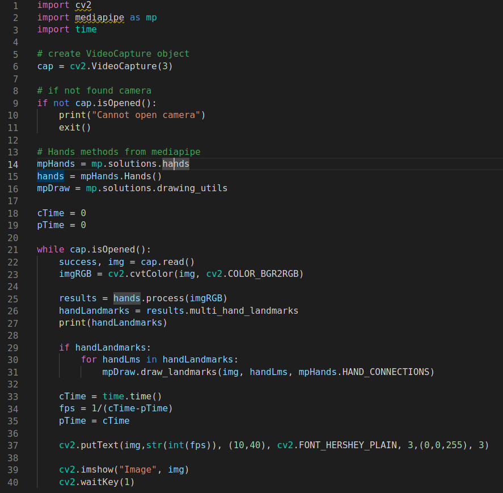Image resolution: width=503 pixels, height=493 pixels.
Task: Click highlighted 'hands' in hands.process on line 25
Action: click(127, 298)
